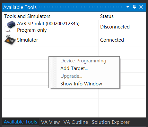Screen dimensions: 148x127
Task: Switch to the VA View tab
Action: pyautogui.click(x=50, y=122)
